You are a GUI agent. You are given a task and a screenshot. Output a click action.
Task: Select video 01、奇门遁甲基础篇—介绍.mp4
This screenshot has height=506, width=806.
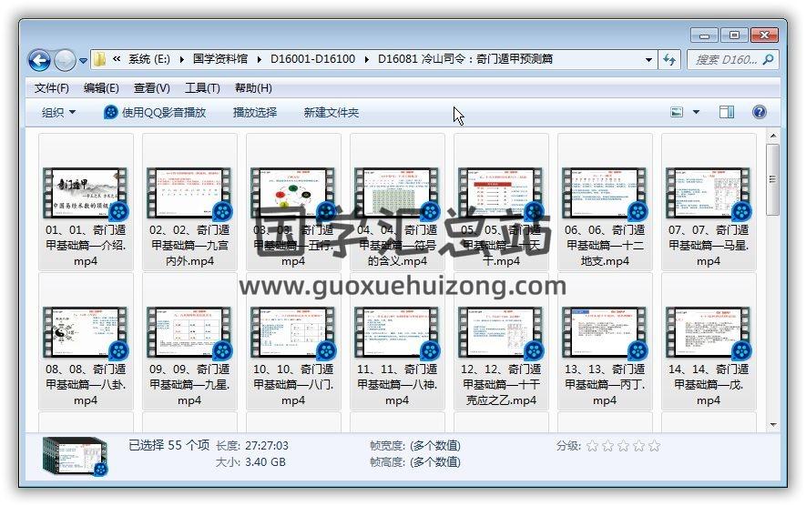(x=86, y=202)
